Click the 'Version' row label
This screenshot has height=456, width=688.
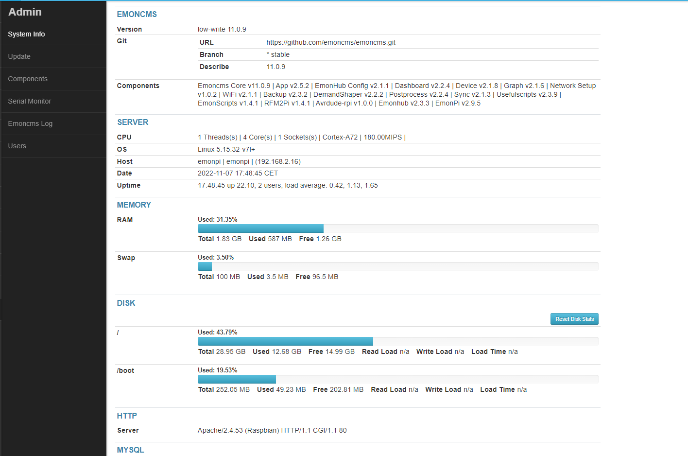point(129,29)
